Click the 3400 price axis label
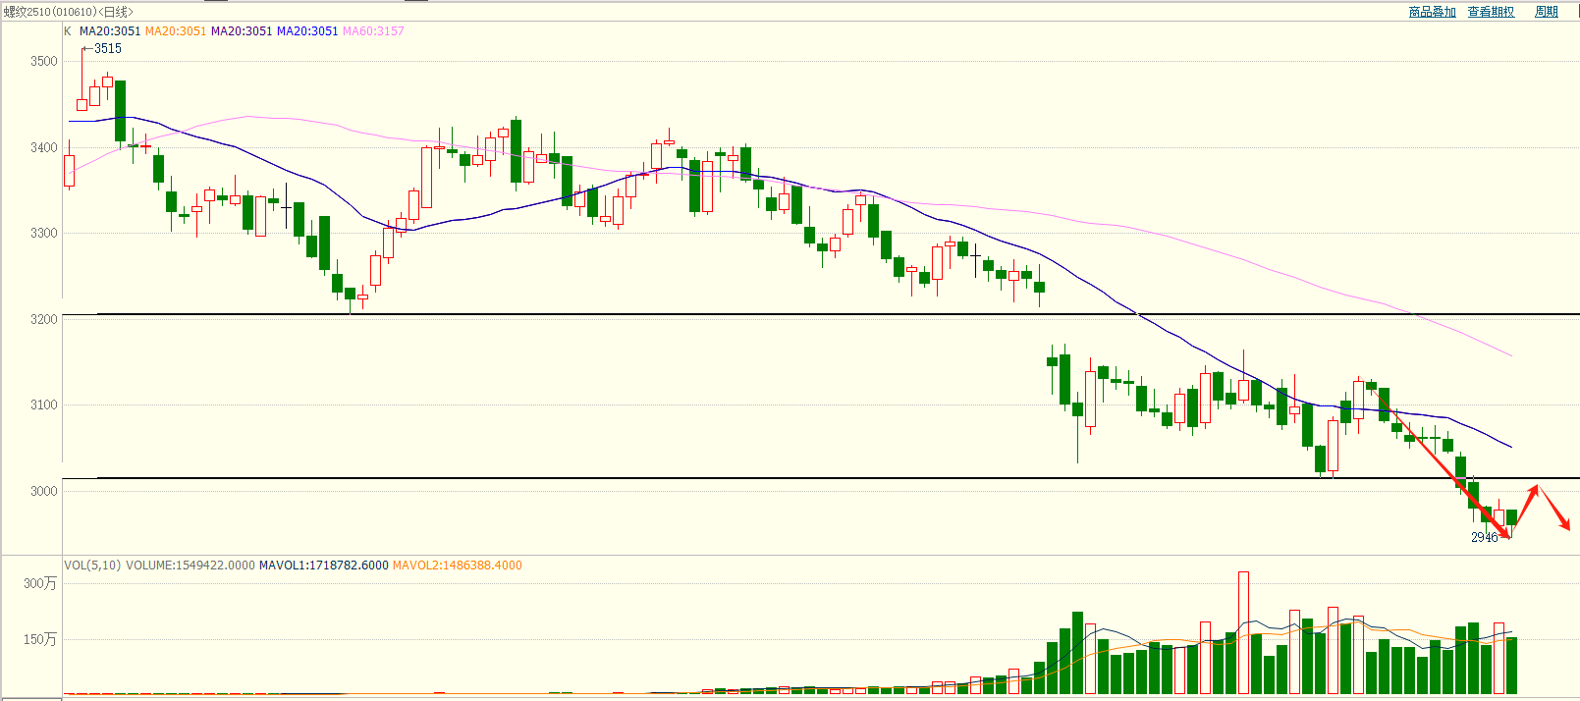This screenshot has width=1580, height=701. (44, 147)
